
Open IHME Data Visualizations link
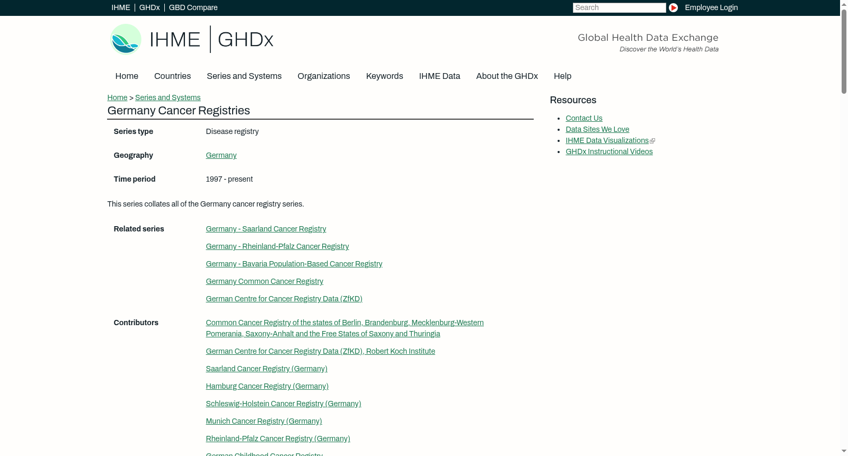[x=607, y=140]
